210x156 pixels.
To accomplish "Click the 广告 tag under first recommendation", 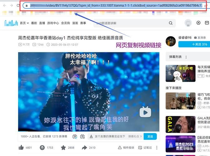I will click(x=201, y=76).
